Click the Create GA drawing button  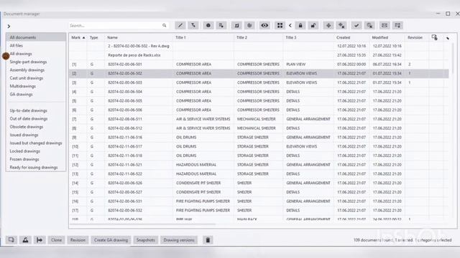[111, 240]
